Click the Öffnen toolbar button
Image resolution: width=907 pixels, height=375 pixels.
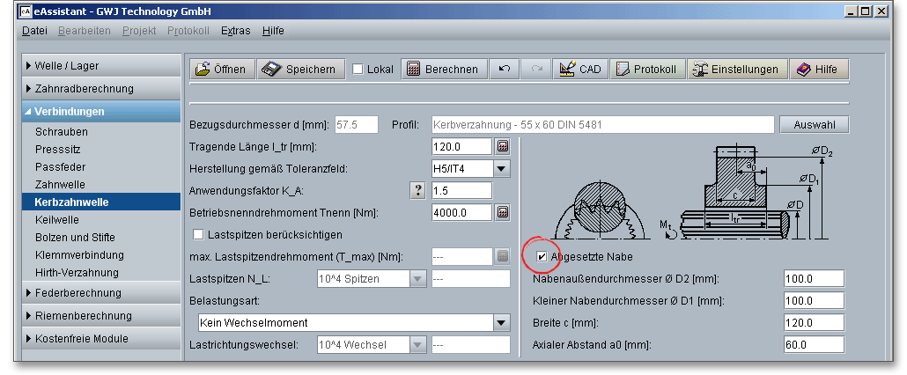pyautogui.click(x=223, y=70)
